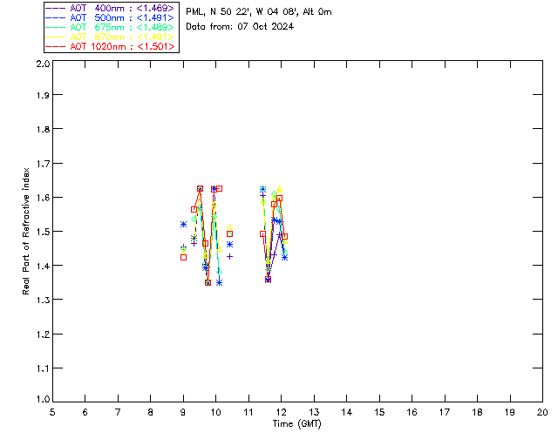Click the isolated blue asterisk marker near 1.52 at hour 9
558x446 pixels.
click(x=183, y=224)
